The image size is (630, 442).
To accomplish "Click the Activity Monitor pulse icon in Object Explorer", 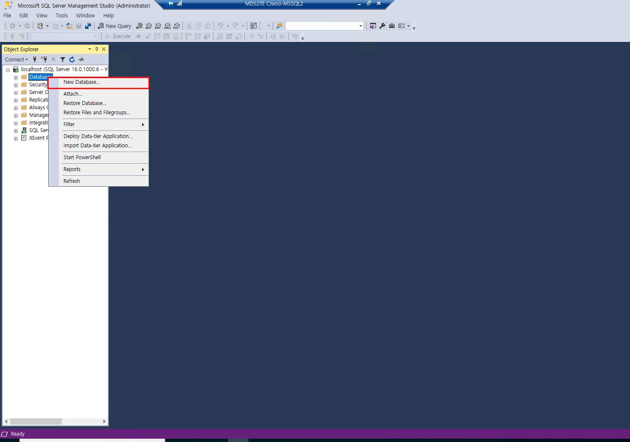I will (x=81, y=59).
